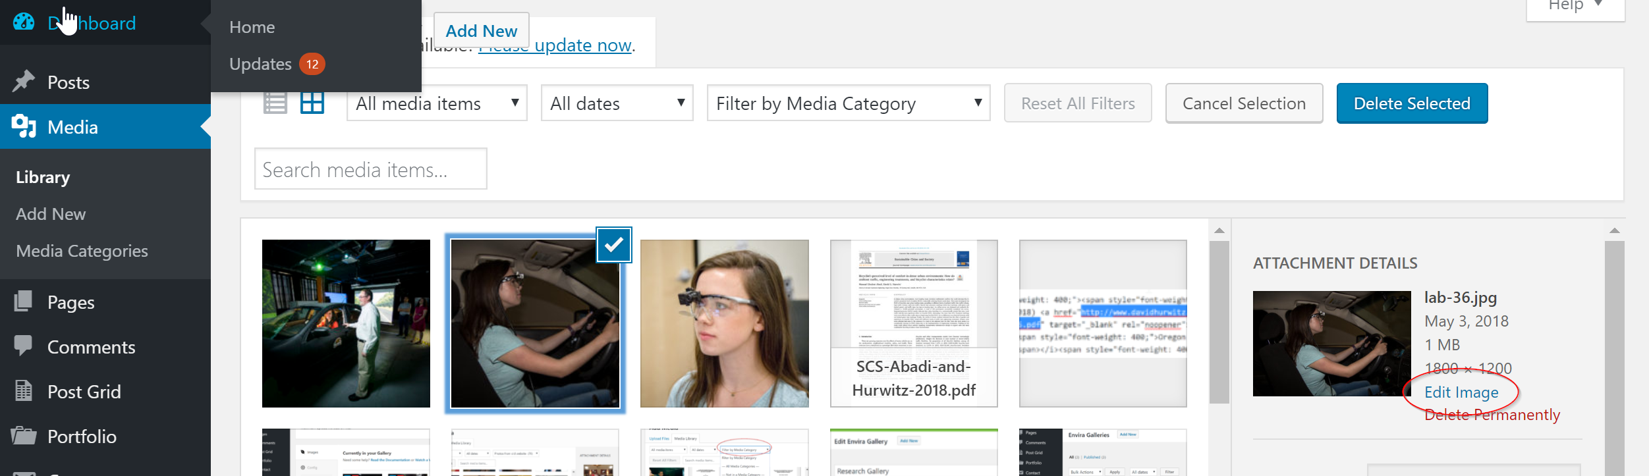Switch to grid view icon
The height and width of the screenshot is (476, 1649).
[x=312, y=103]
